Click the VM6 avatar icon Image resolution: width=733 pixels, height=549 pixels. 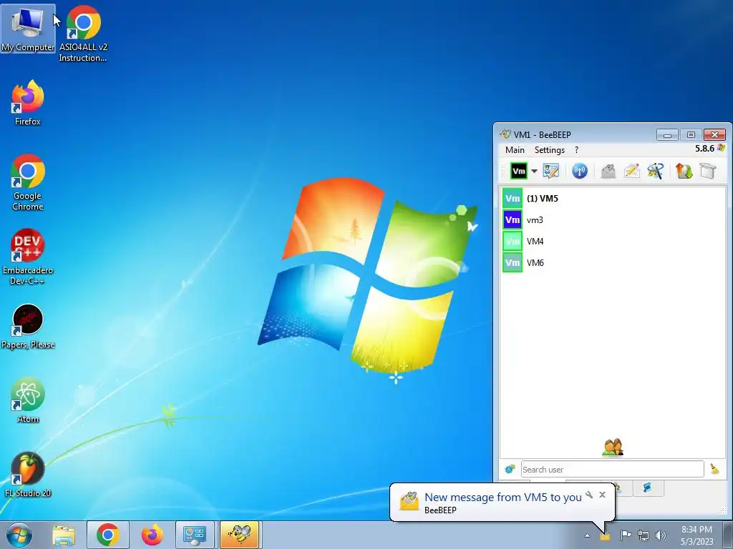click(x=513, y=263)
